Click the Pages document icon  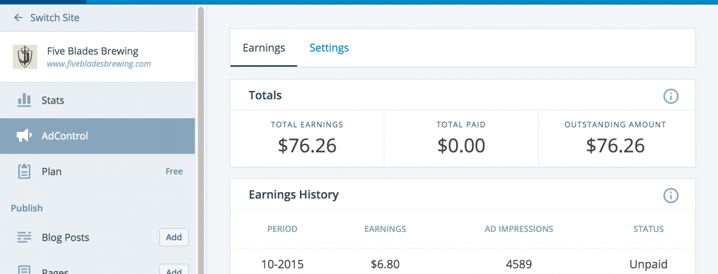click(x=24, y=270)
